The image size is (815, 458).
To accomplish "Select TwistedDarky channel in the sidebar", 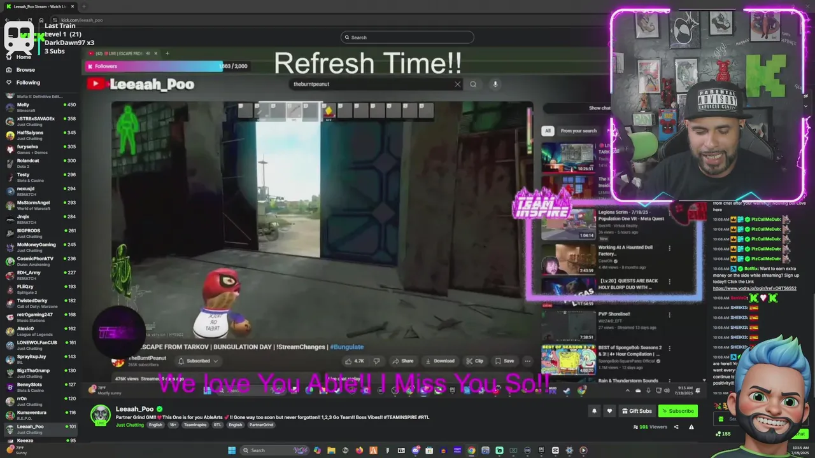I will pyautogui.click(x=41, y=303).
